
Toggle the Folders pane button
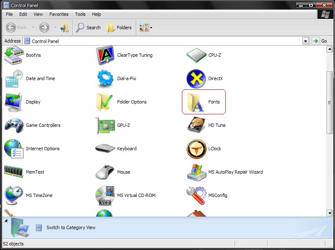click(119, 28)
